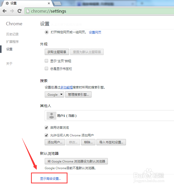Close the 设置 tab
Viewport: 174px width, 187px height.
point(49,3)
